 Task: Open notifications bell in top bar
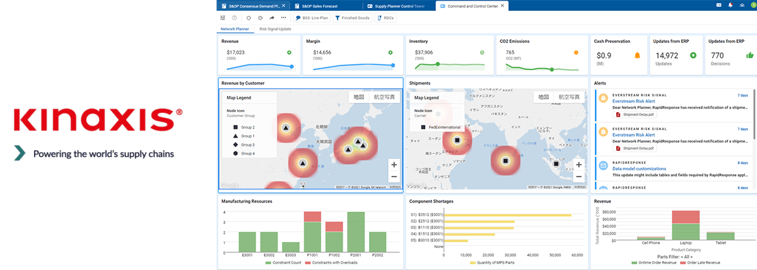click(x=731, y=5)
